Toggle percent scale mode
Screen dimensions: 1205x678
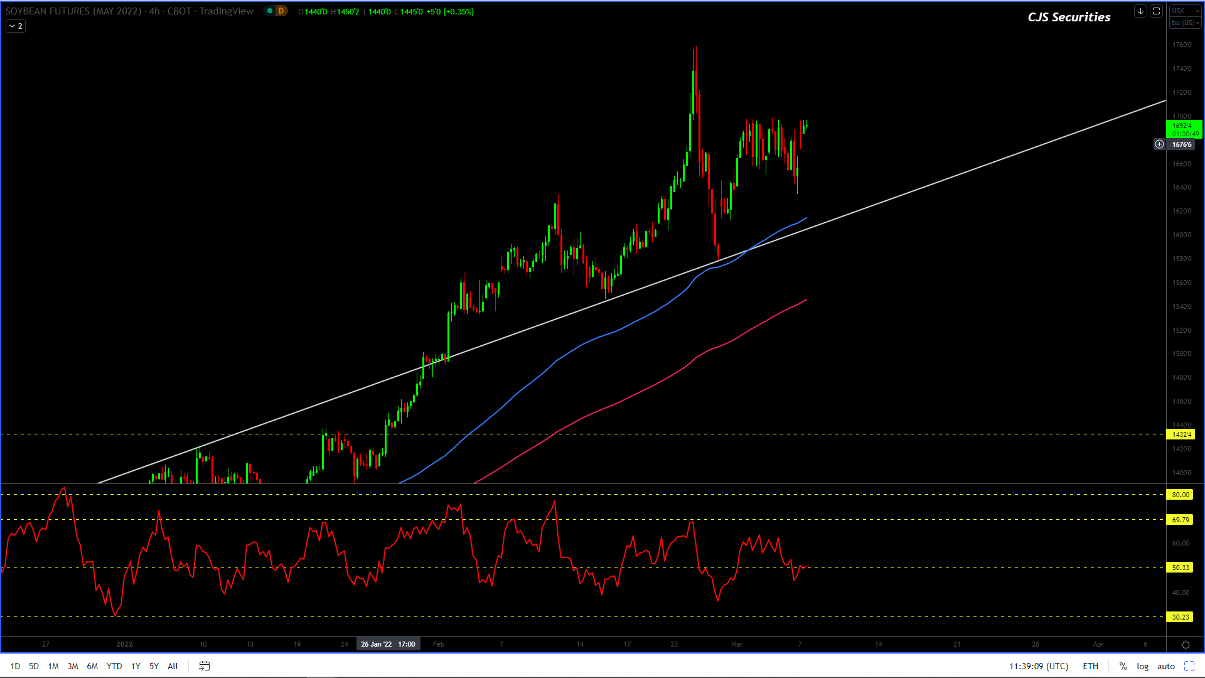[x=1123, y=666]
